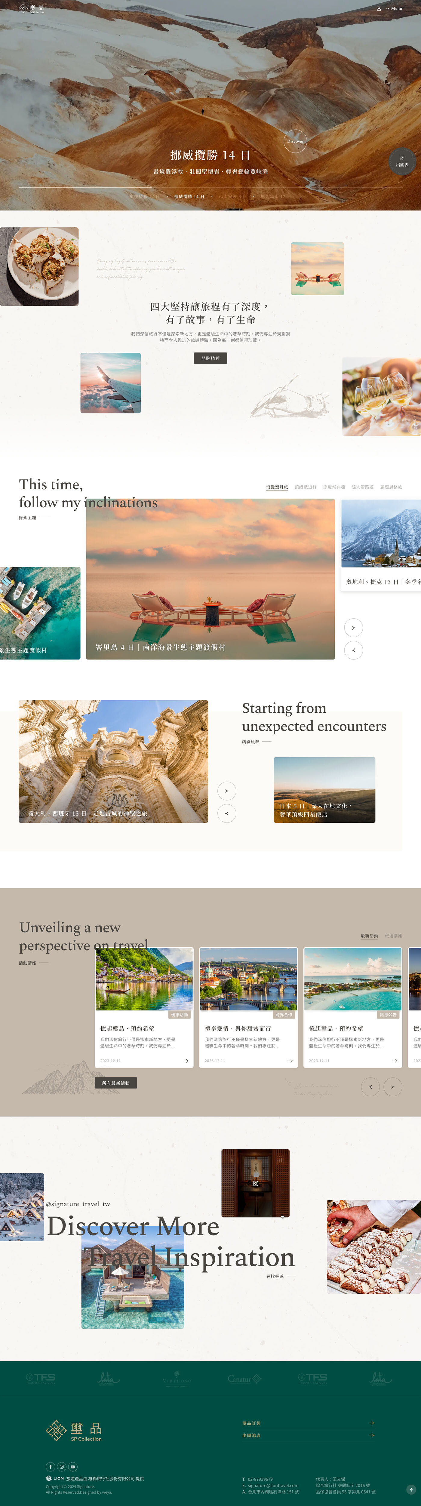Click the 品牌精神 button
Viewport: 421px width, 1506px height.
[210, 358]
